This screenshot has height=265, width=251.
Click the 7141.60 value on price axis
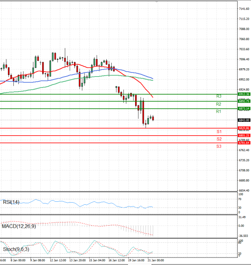(x=244, y=9)
